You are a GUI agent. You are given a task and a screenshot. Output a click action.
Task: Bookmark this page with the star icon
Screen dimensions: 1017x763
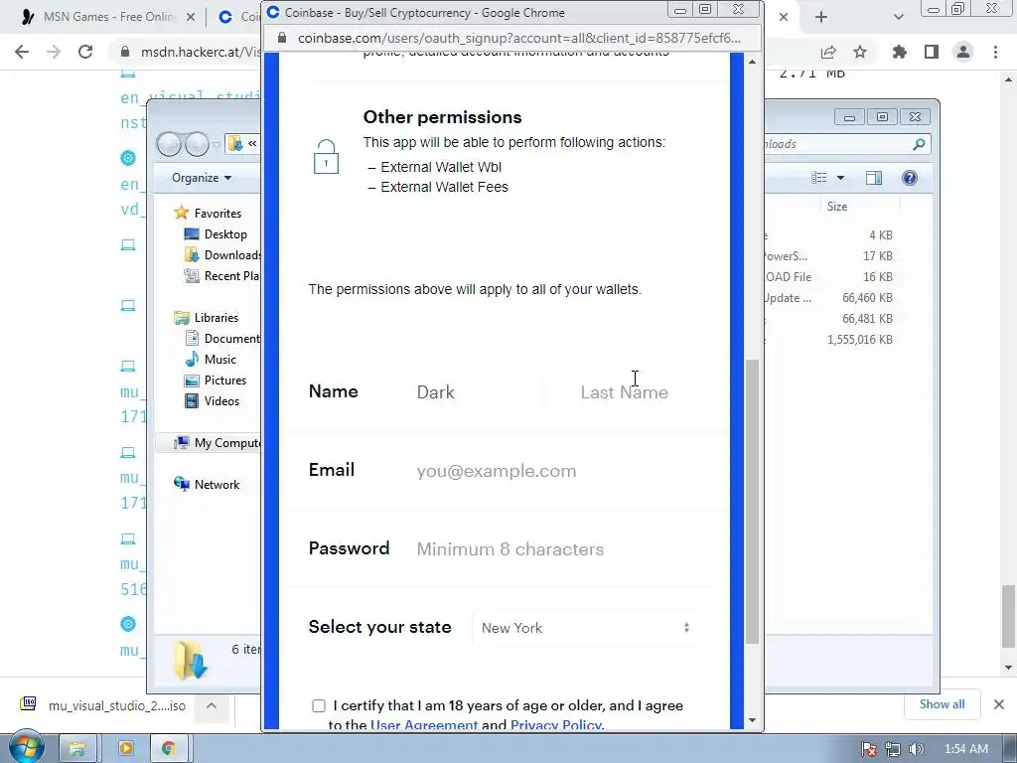pos(860,52)
